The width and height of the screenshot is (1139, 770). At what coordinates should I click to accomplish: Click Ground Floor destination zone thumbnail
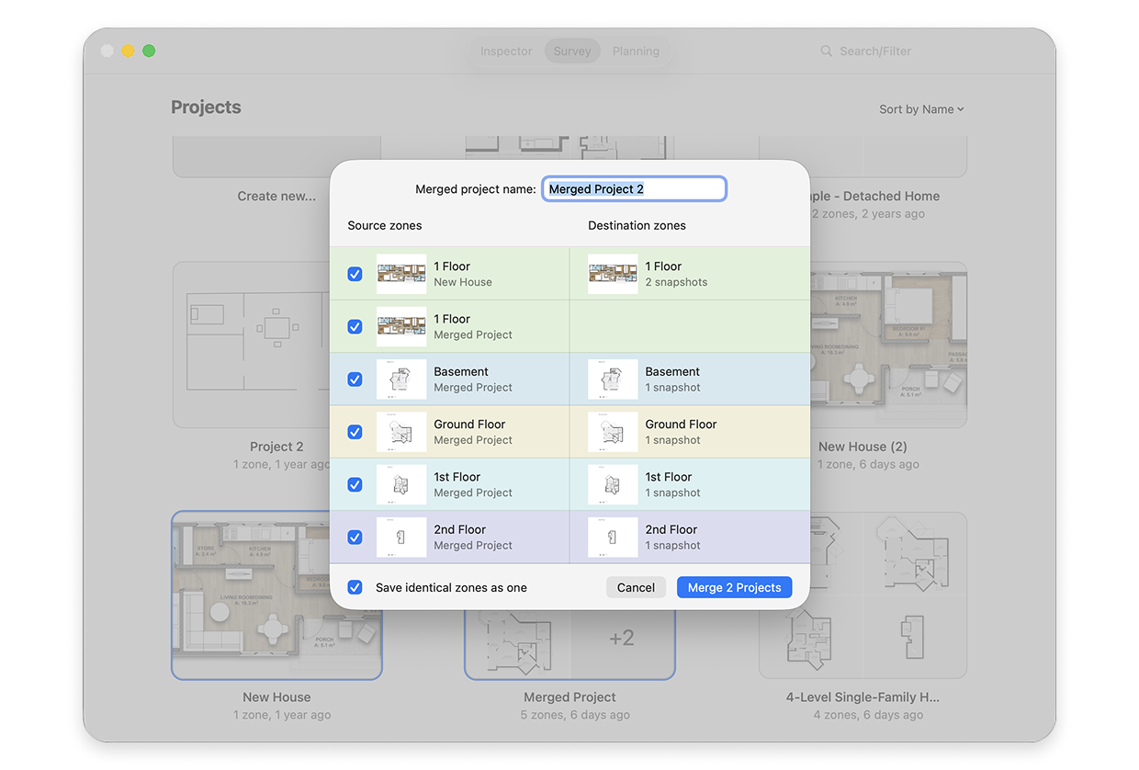(613, 432)
